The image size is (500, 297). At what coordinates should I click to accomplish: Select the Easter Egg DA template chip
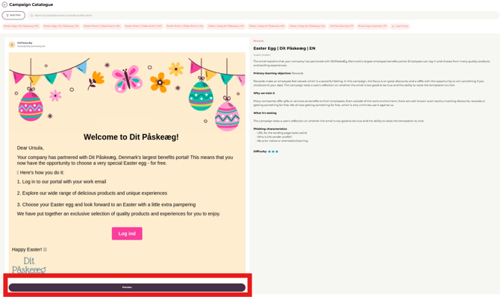[x=61, y=26]
